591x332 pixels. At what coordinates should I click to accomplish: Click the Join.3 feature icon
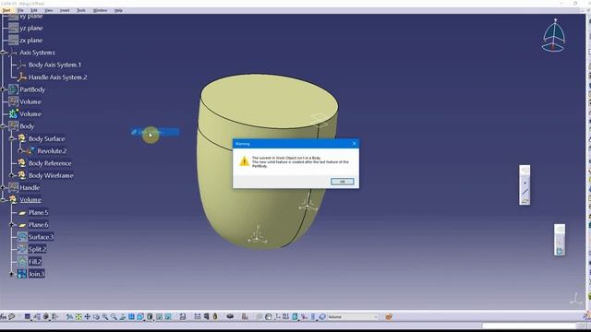22,274
